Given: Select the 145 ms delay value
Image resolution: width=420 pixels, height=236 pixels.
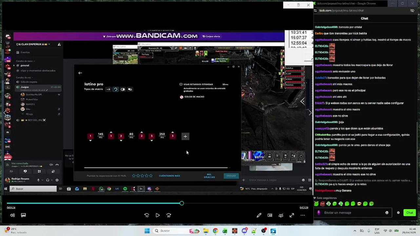Looking at the screenshot, I should click(x=101, y=135).
